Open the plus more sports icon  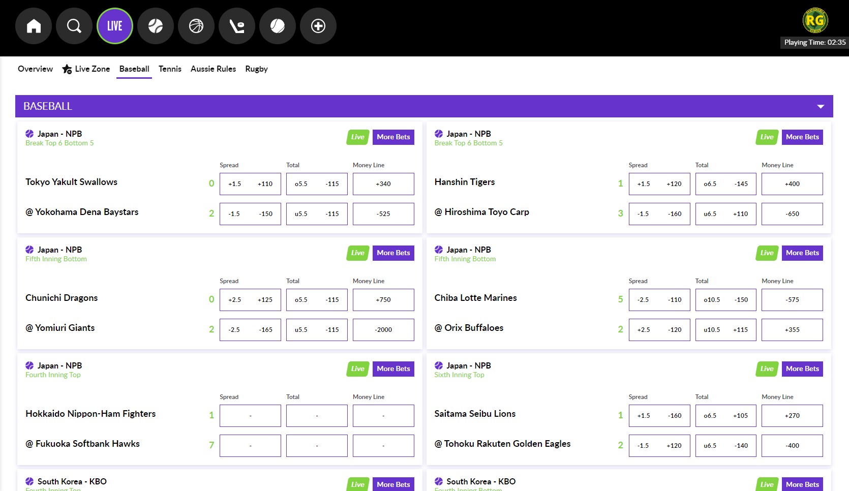tap(318, 26)
